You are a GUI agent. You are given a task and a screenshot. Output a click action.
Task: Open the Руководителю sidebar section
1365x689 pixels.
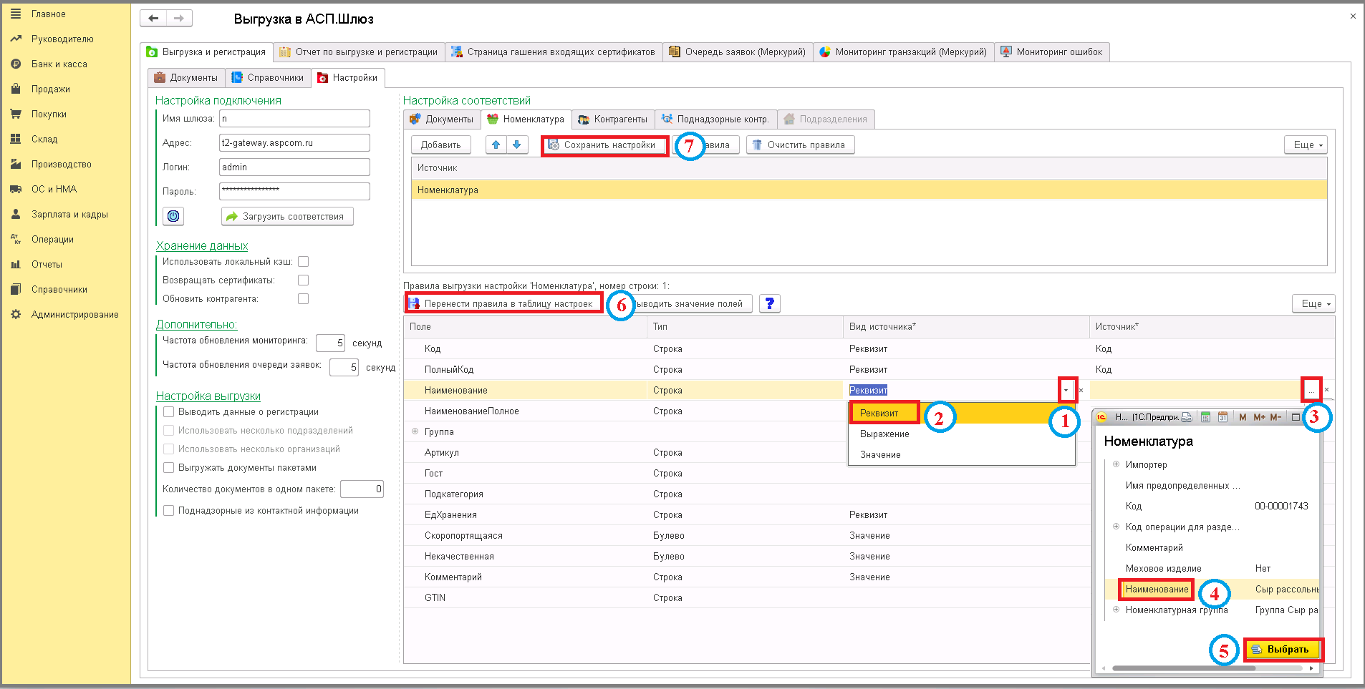click(x=62, y=39)
